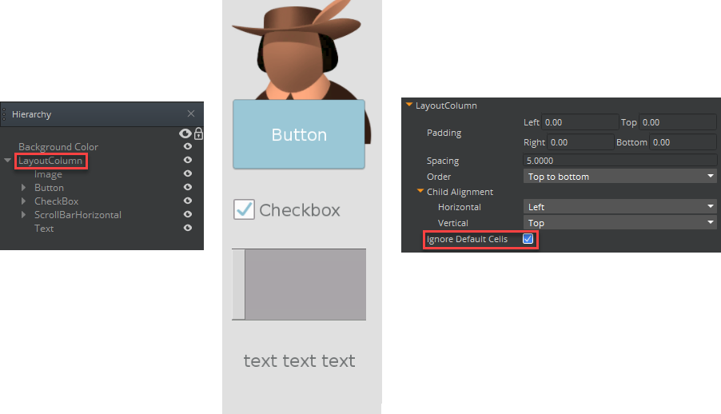Click the lock icon in Hierarchy header
The width and height of the screenshot is (721, 414).
coord(198,133)
